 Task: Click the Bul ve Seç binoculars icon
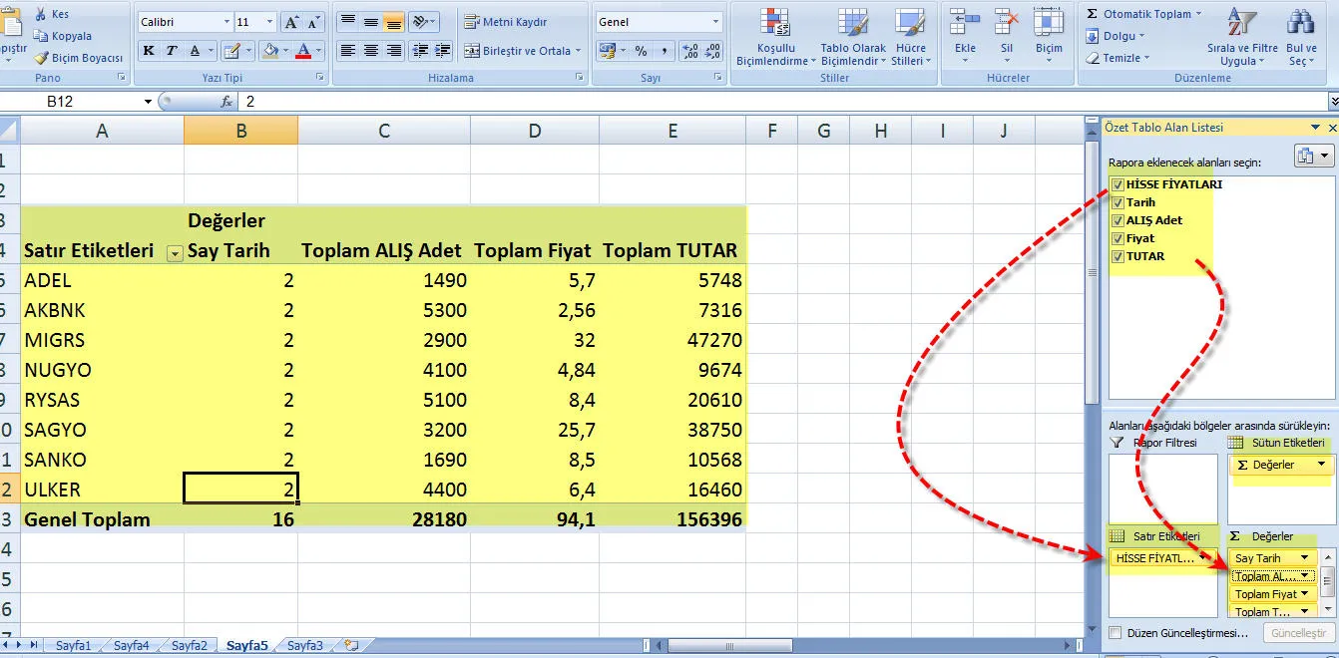pyautogui.click(x=1300, y=38)
